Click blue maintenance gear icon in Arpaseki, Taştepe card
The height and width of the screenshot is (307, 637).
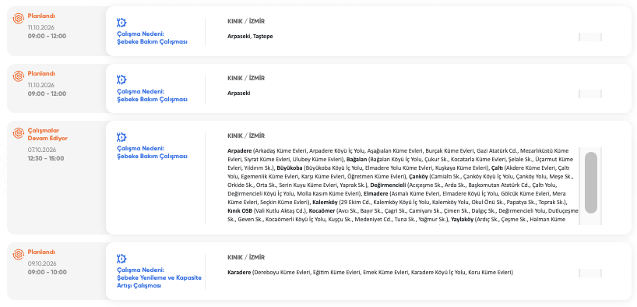[x=121, y=23]
